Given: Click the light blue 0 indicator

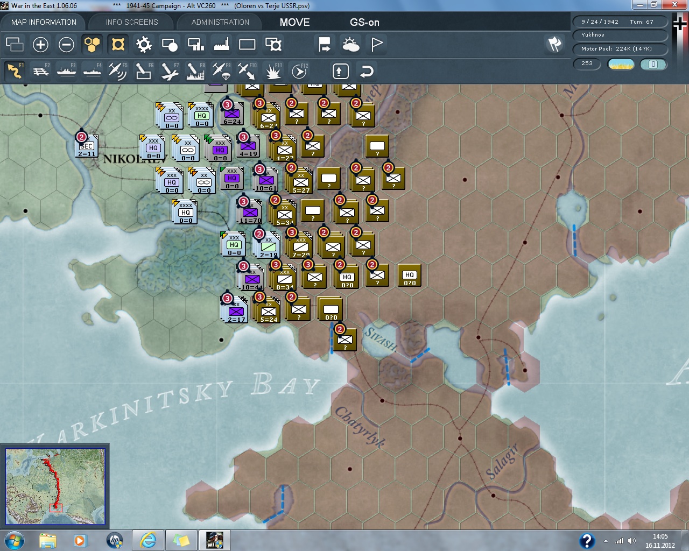Looking at the screenshot, I should (x=653, y=64).
